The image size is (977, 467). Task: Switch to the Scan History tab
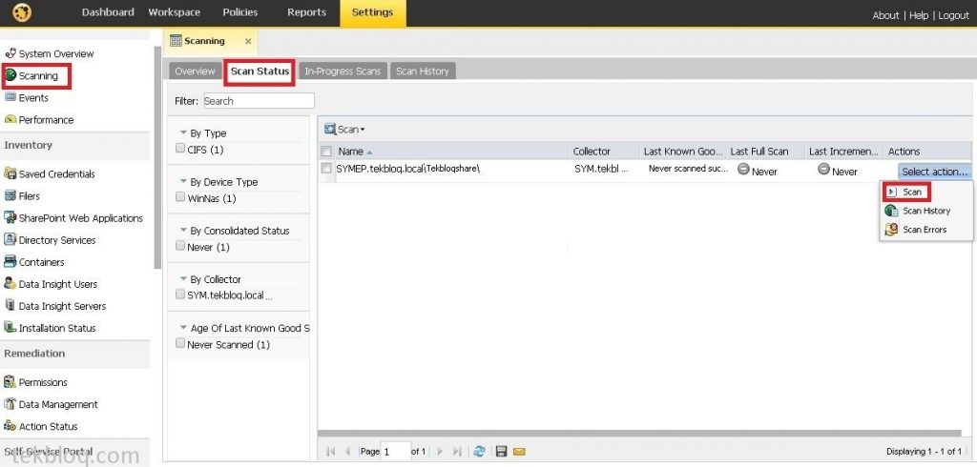423,71
